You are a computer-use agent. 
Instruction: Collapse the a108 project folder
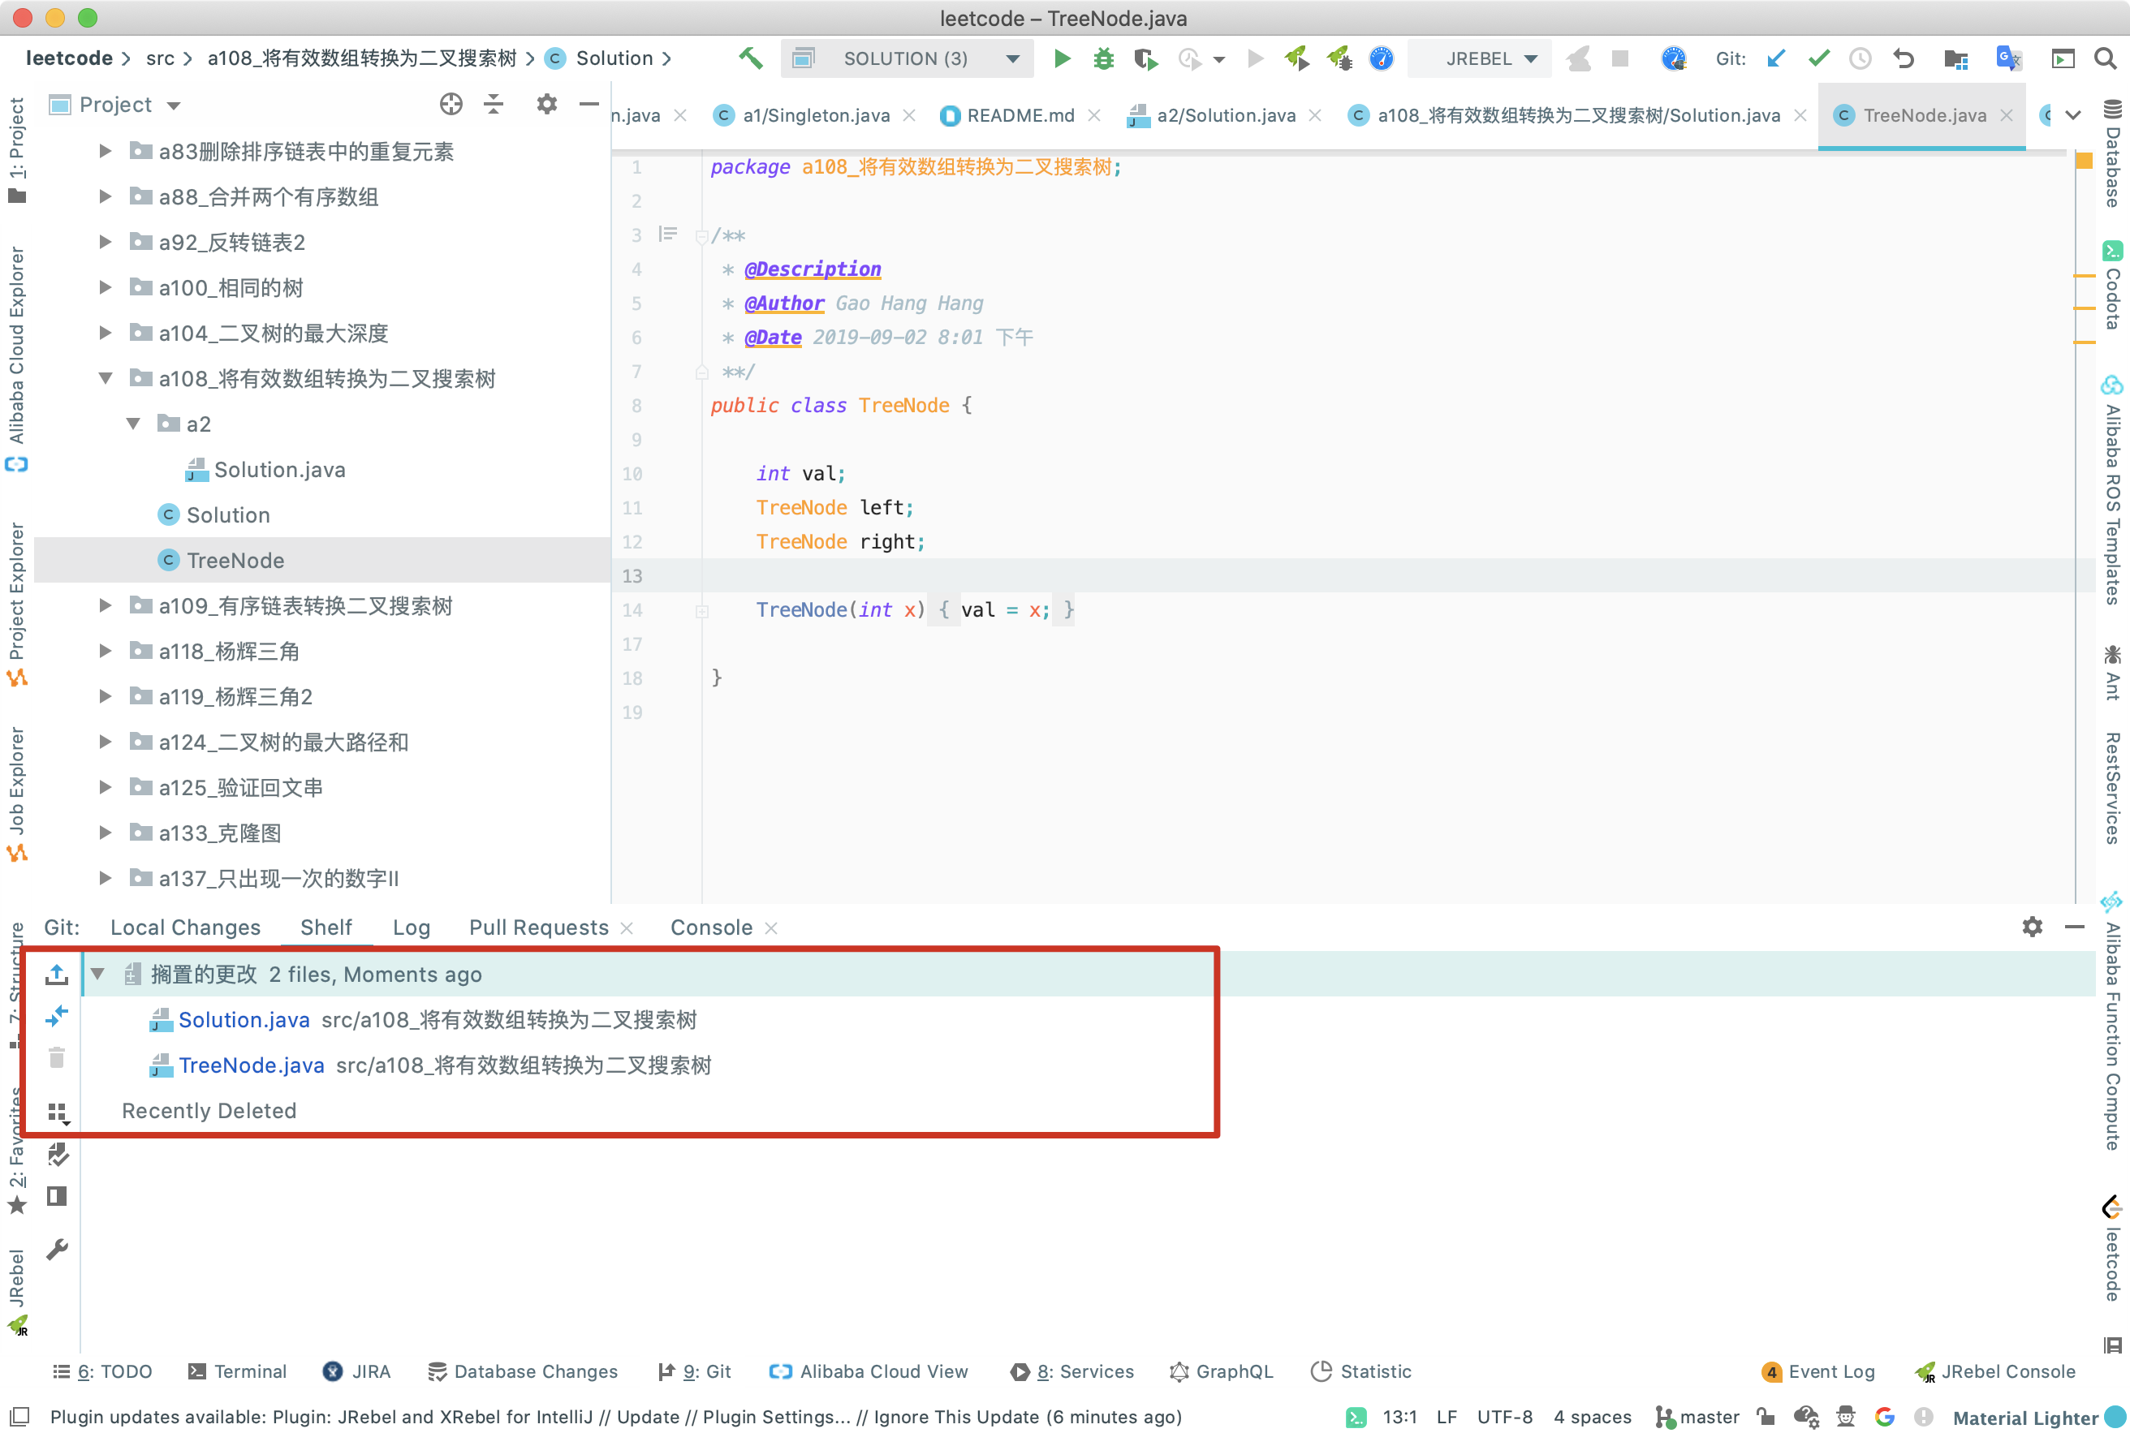(x=104, y=377)
